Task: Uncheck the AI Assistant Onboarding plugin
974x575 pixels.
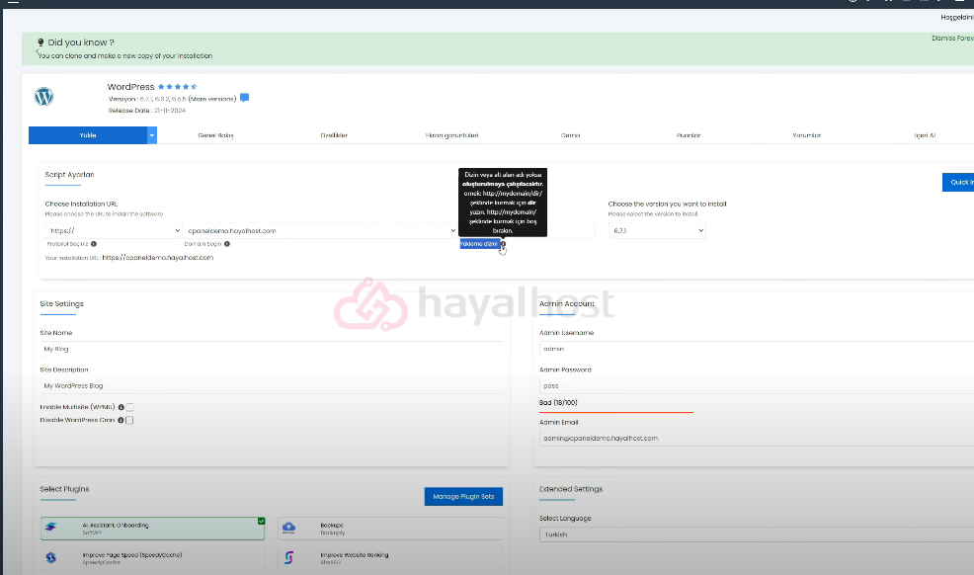Action: [262, 521]
